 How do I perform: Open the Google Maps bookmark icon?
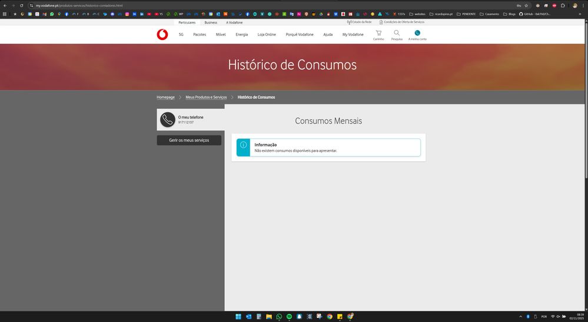[x=59, y=14]
